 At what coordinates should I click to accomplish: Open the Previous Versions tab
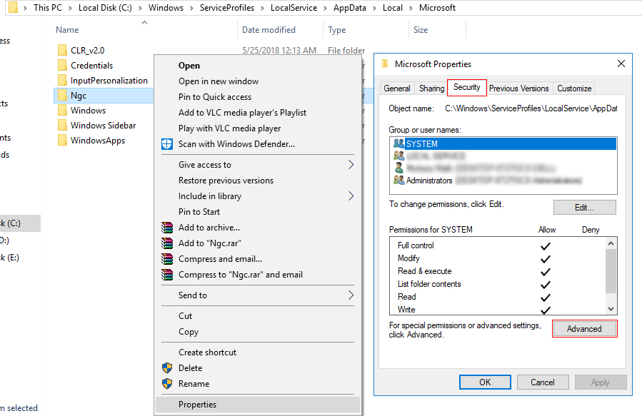pos(518,88)
